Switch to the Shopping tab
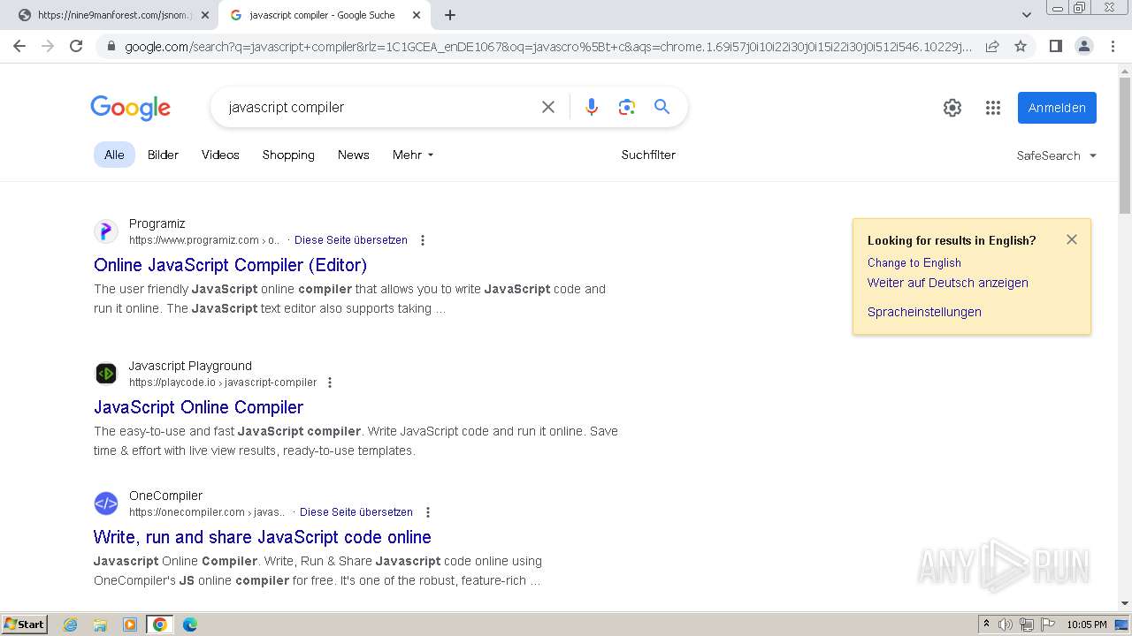The width and height of the screenshot is (1132, 636). (288, 155)
